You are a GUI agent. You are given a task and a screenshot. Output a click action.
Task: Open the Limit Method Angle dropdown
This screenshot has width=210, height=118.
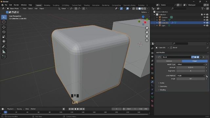click(191, 76)
